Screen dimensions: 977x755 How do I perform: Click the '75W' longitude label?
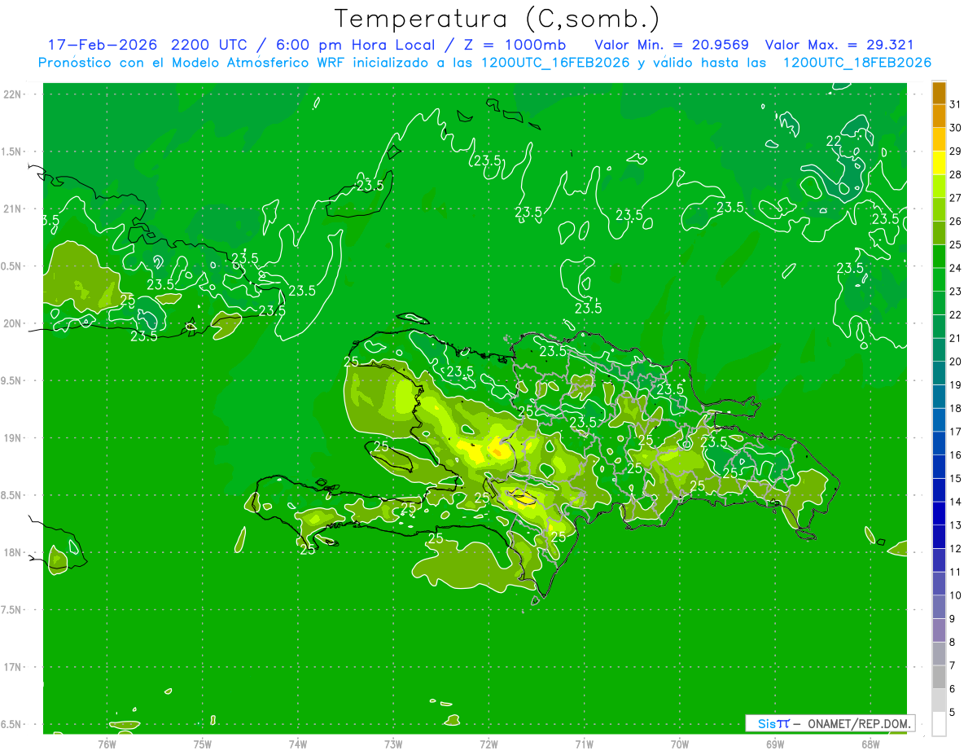(x=202, y=744)
